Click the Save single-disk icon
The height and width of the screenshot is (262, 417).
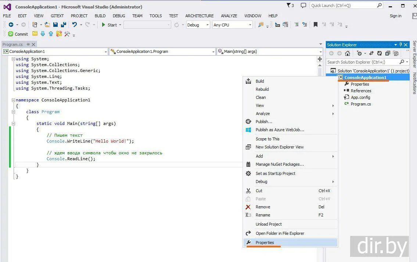(x=55, y=25)
